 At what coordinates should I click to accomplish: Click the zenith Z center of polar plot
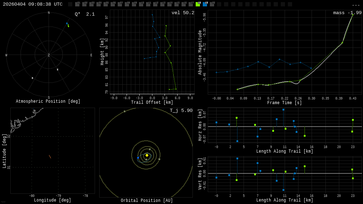pyautogui.click(x=49, y=55)
